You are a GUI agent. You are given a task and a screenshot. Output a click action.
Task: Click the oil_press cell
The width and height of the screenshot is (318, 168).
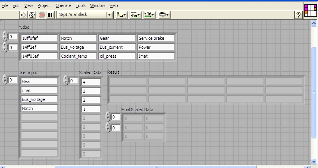tap(117, 56)
